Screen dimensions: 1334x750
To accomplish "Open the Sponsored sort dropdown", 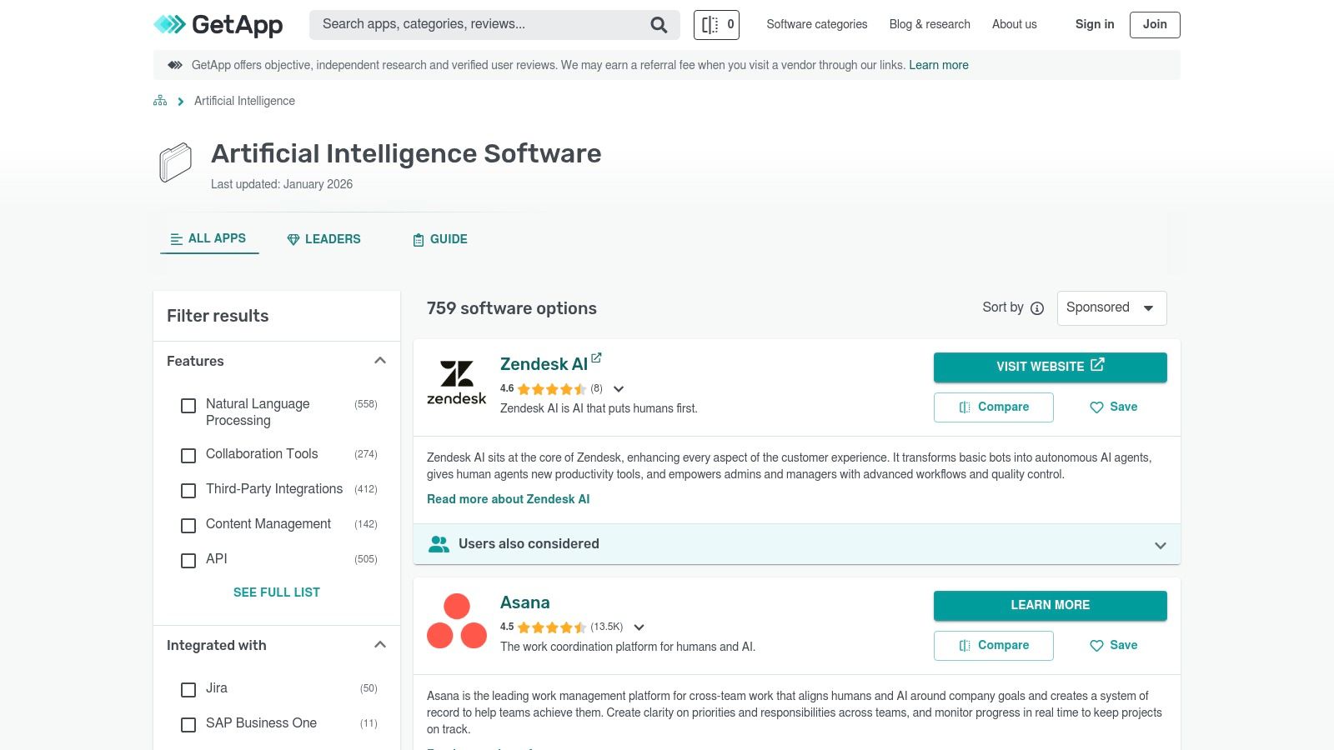I will pyautogui.click(x=1111, y=308).
